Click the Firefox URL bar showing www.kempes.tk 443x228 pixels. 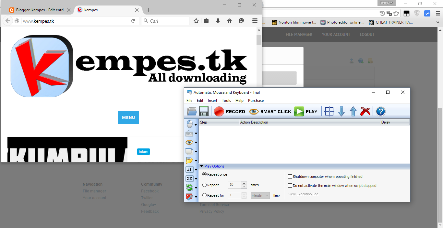75,21
